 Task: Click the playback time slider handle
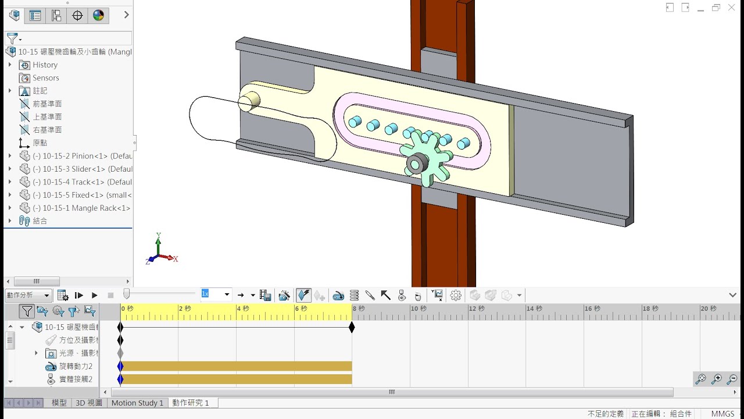(x=126, y=294)
